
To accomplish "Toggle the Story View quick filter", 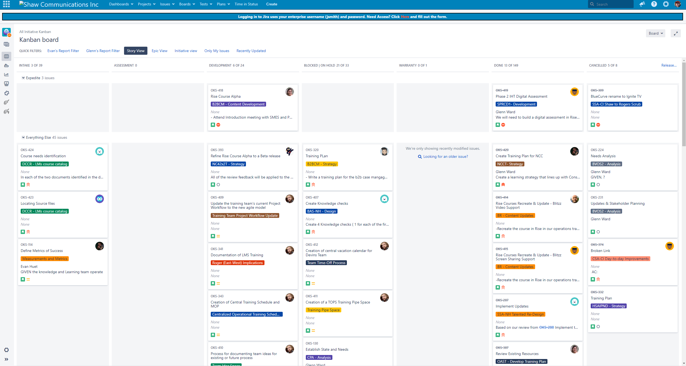I will [136, 51].
